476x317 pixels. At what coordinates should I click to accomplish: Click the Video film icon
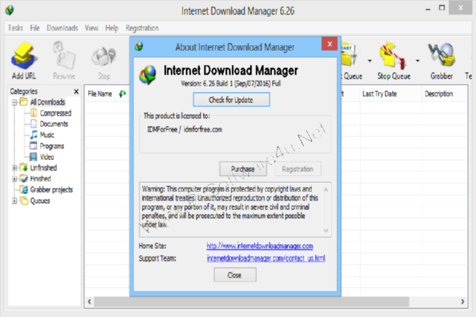point(33,157)
